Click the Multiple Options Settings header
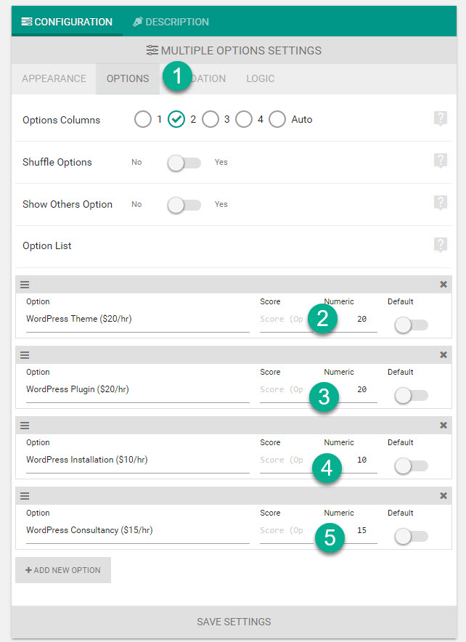Viewport: 466px width, 642px height. click(x=234, y=50)
